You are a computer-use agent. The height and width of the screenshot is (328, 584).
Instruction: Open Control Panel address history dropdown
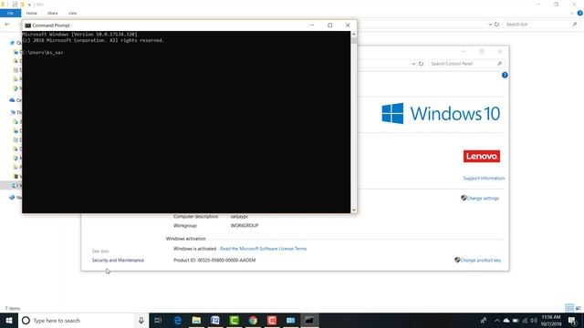(413, 64)
